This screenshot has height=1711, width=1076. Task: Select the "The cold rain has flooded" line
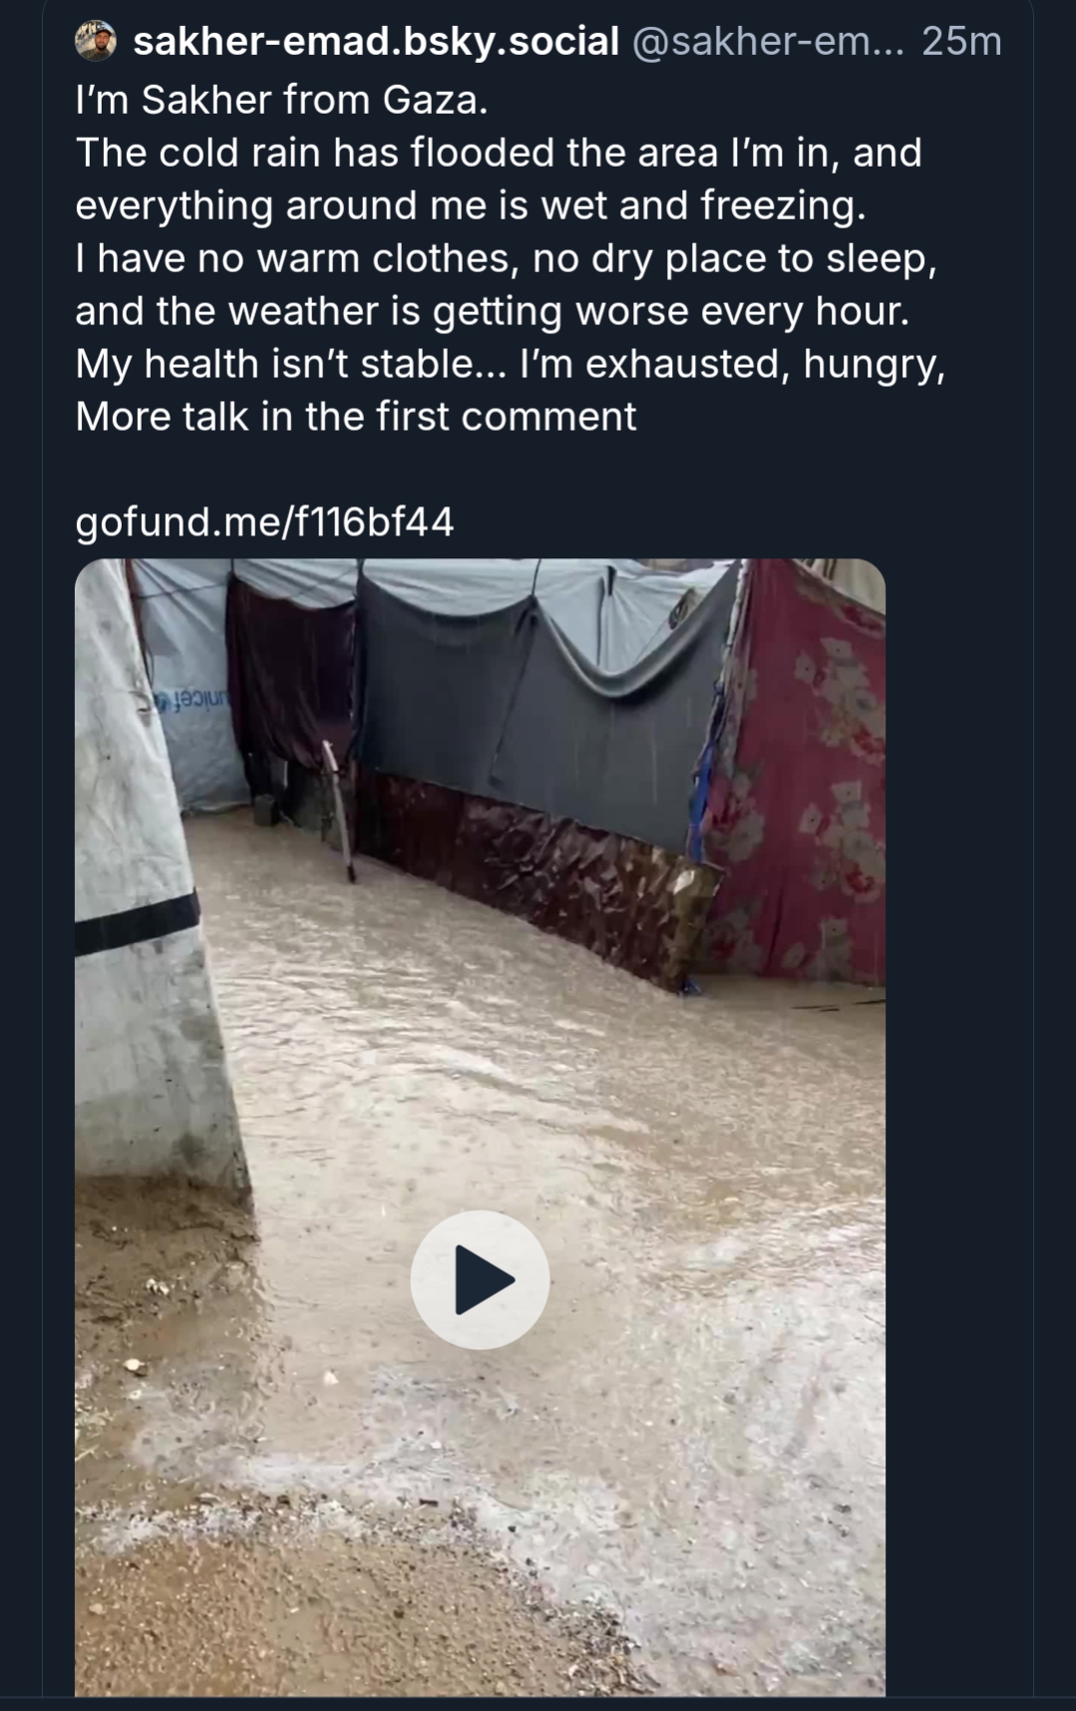click(x=499, y=153)
